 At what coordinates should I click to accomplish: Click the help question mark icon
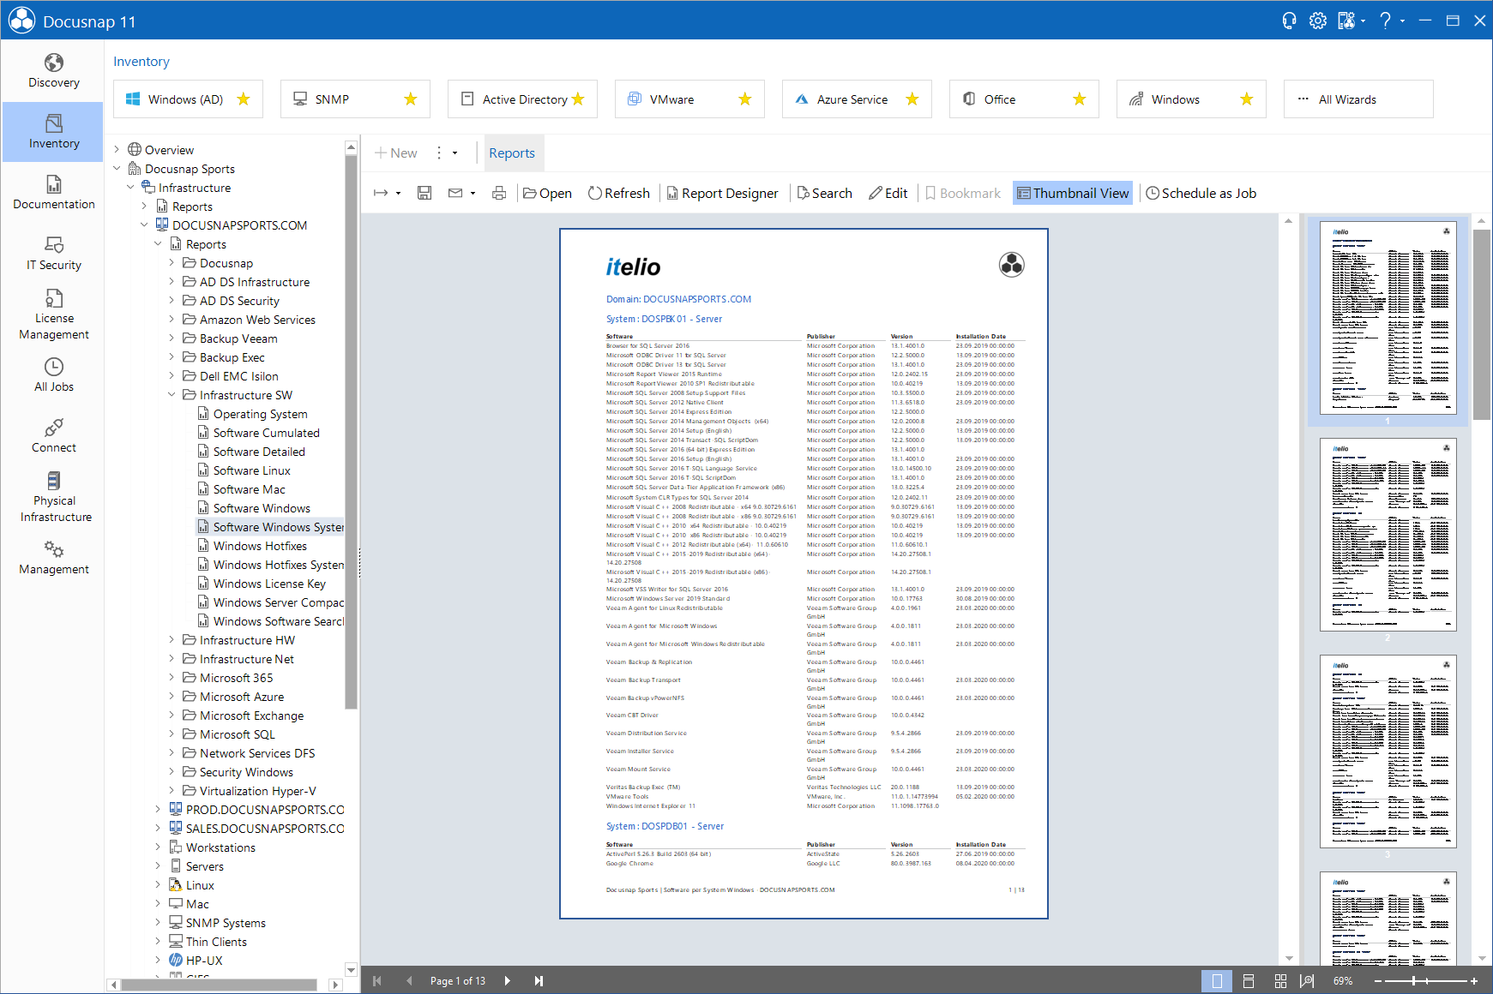tap(1385, 21)
